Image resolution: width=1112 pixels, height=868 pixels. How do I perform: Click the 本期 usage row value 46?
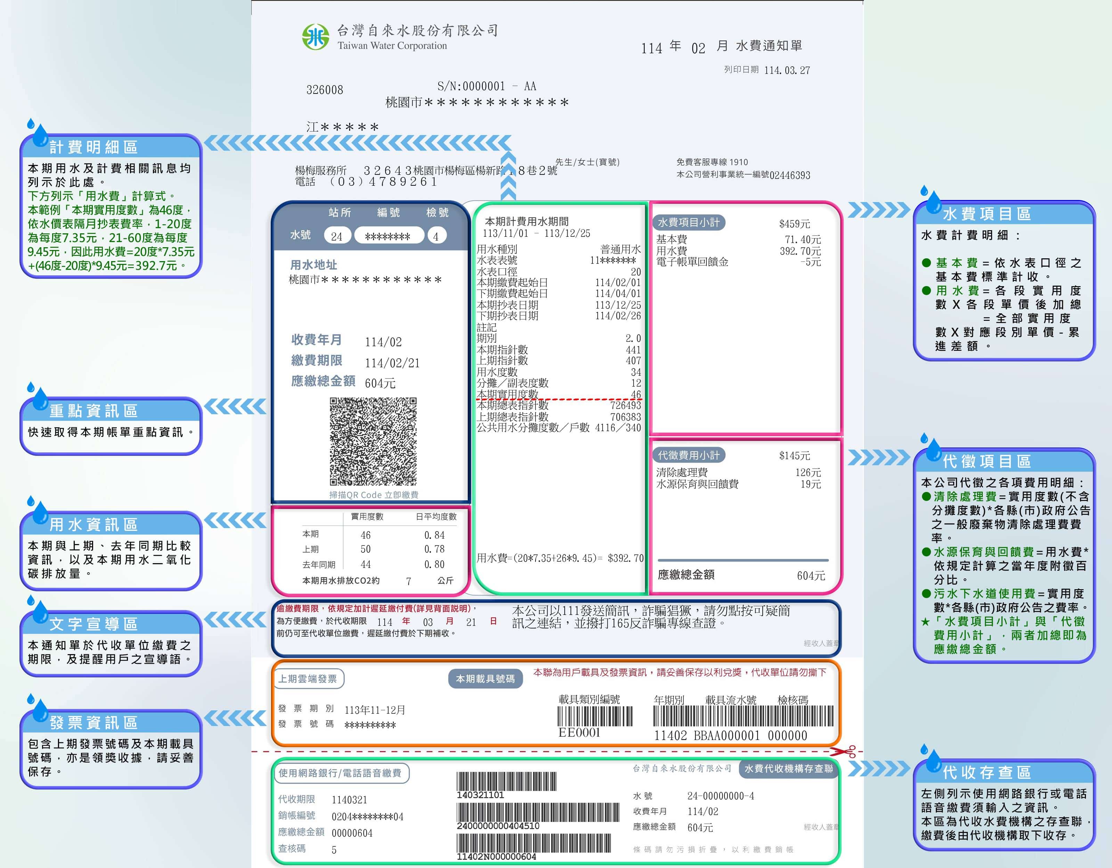click(366, 535)
